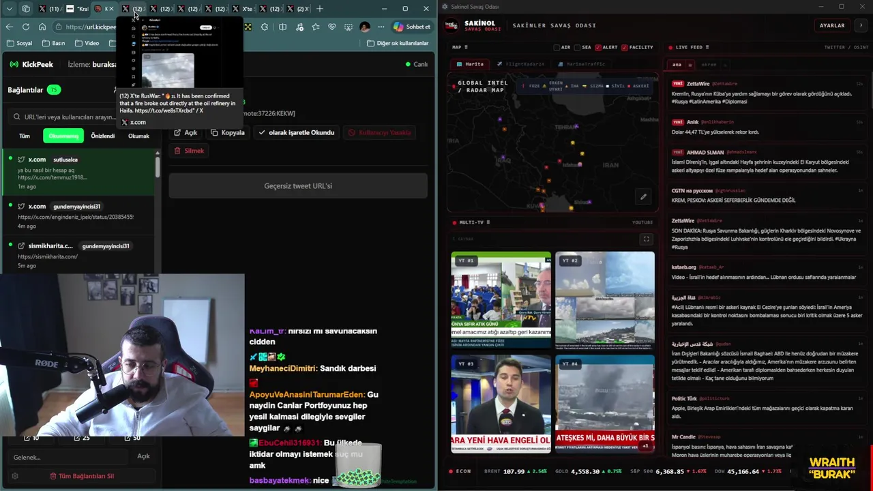Open the sismikharita link row
Viewport: 873px width, 491px height.
(78, 255)
